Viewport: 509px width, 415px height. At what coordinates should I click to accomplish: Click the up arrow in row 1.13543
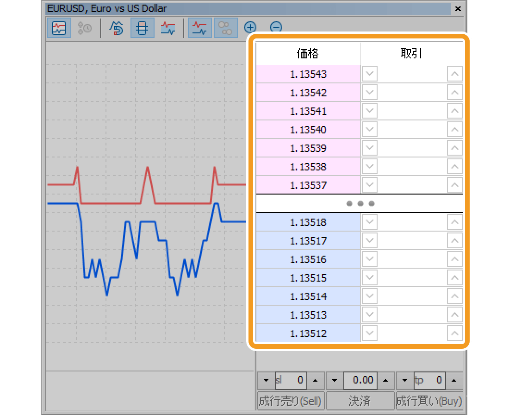pyautogui.click(x=454, y=74)
